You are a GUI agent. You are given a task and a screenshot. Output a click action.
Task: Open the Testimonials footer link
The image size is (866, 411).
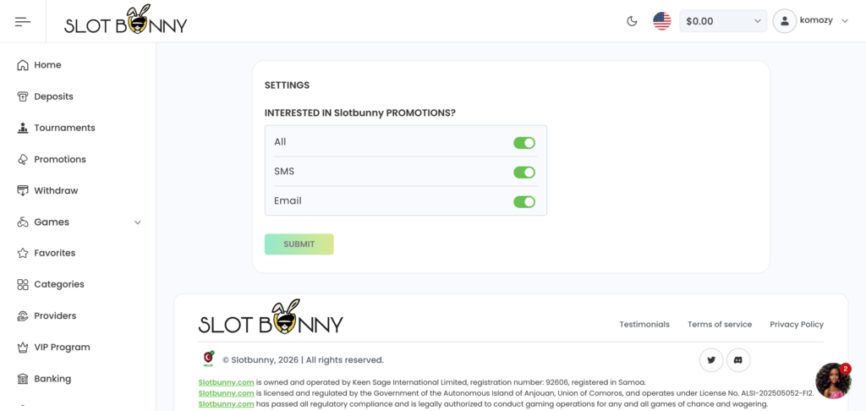pos(644,324)
